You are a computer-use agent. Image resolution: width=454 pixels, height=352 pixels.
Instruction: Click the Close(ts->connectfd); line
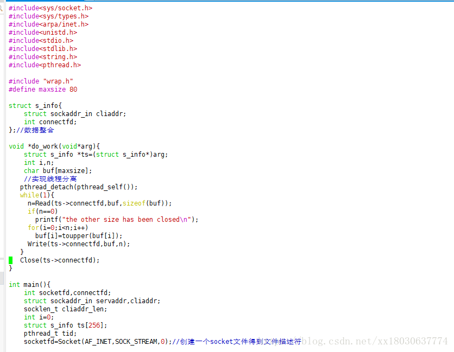point(60,260)
